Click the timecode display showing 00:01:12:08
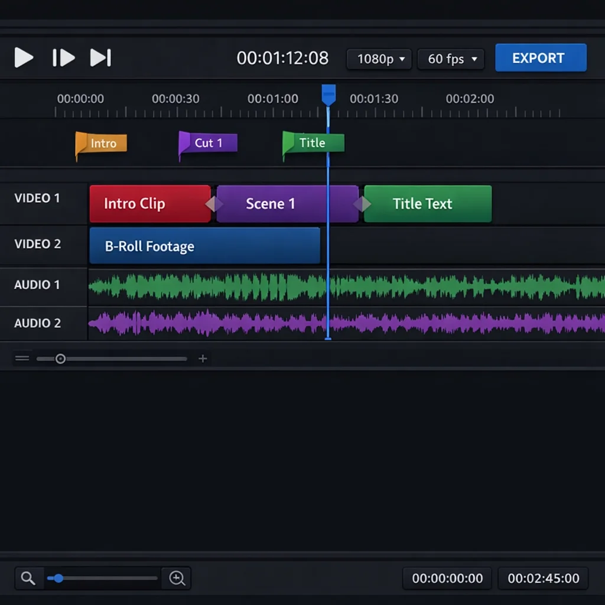 coord(282,58)
